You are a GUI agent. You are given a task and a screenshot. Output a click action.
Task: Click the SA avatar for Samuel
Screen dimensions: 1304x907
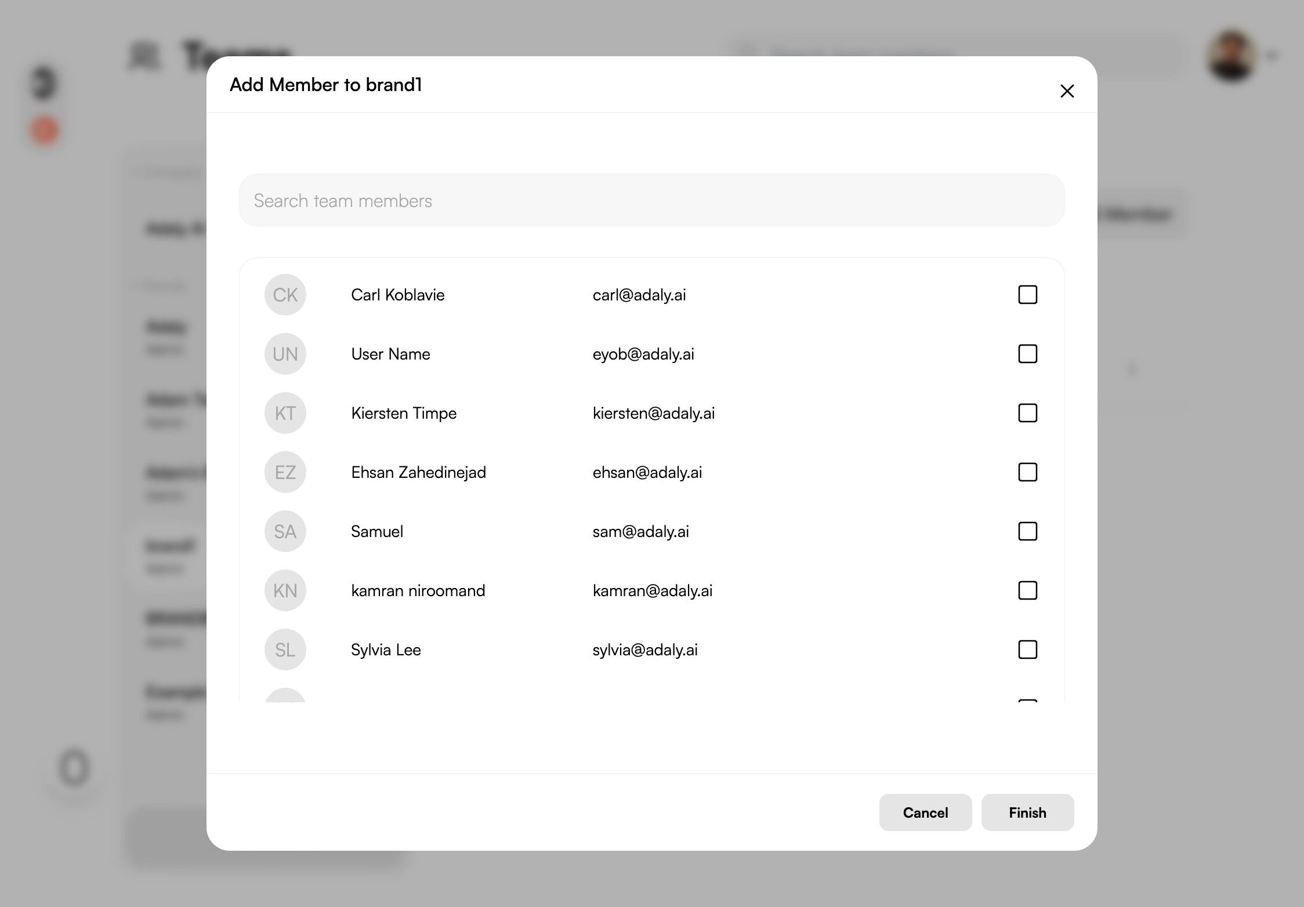(285, 531)
